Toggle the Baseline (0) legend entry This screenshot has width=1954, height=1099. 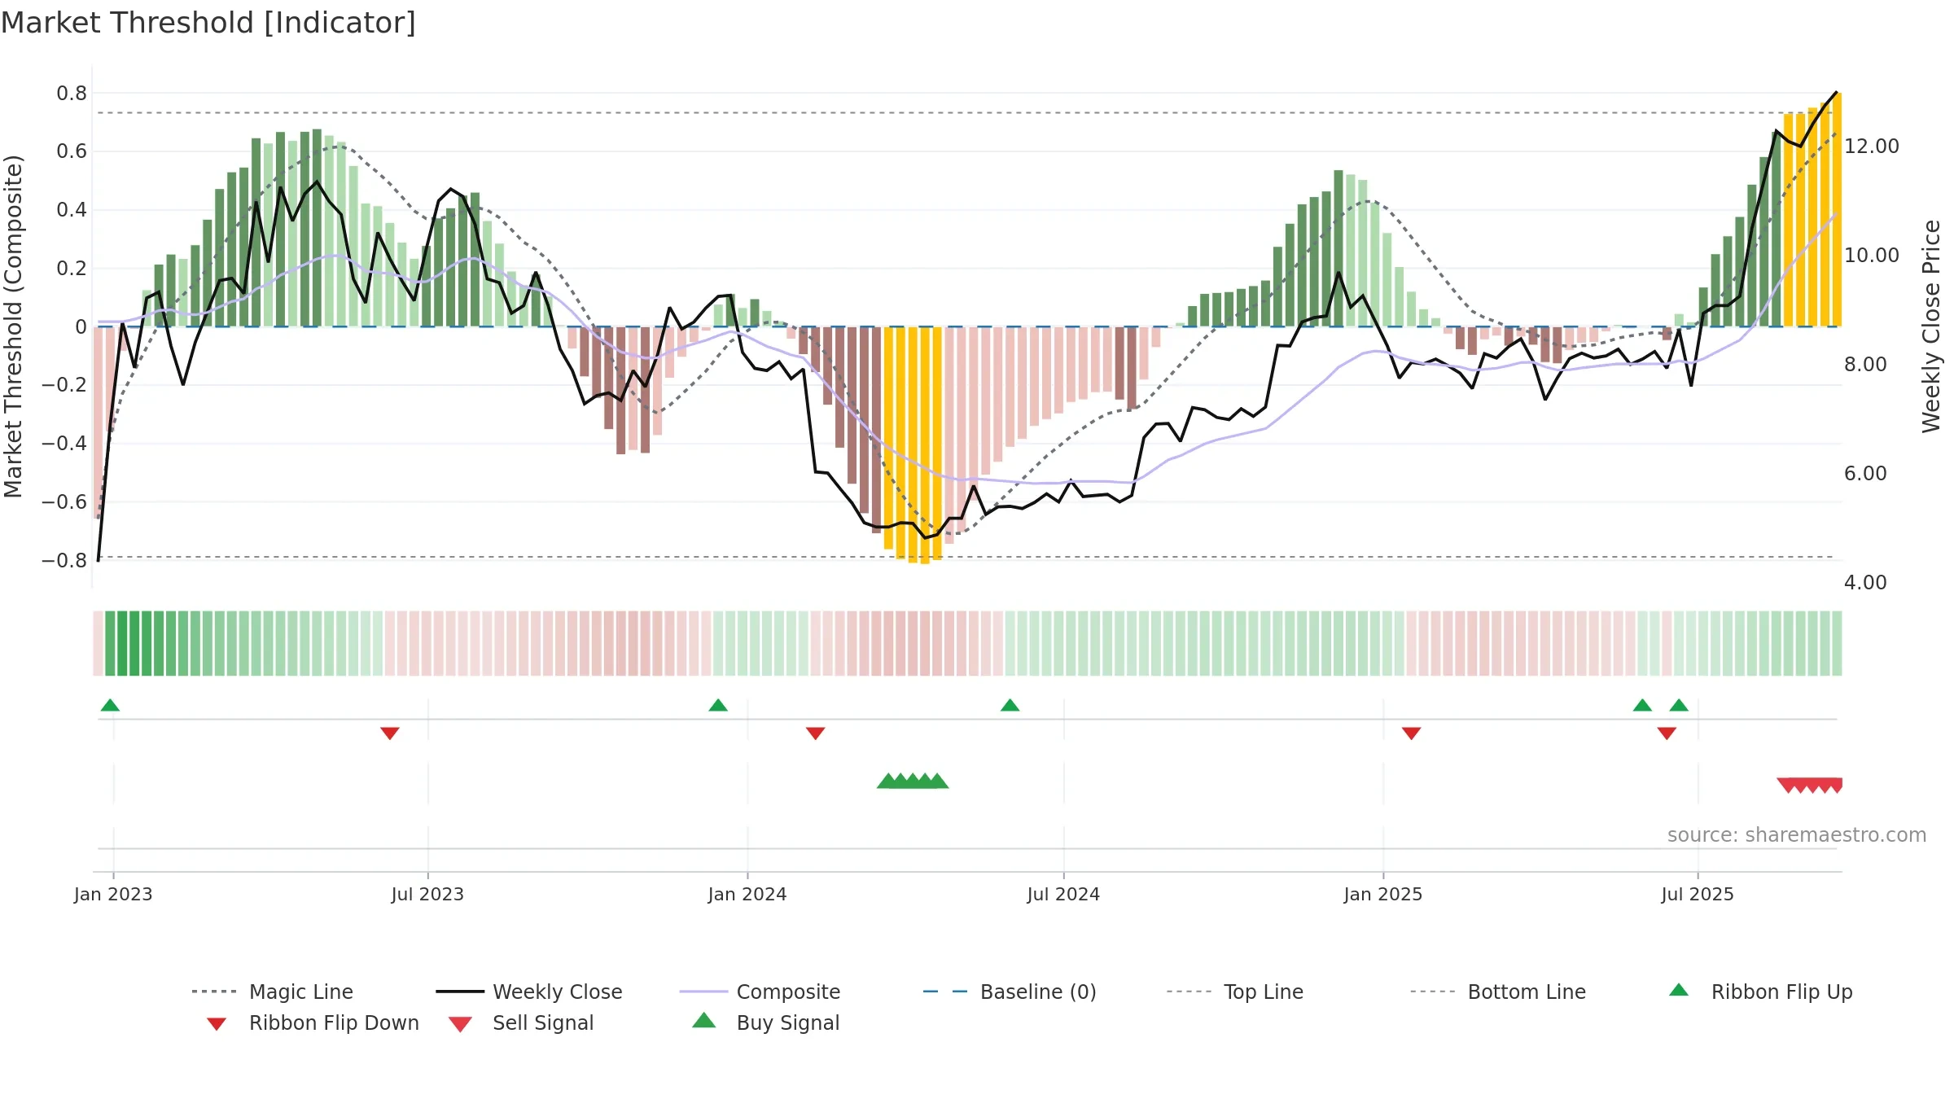pos(1010,992)
